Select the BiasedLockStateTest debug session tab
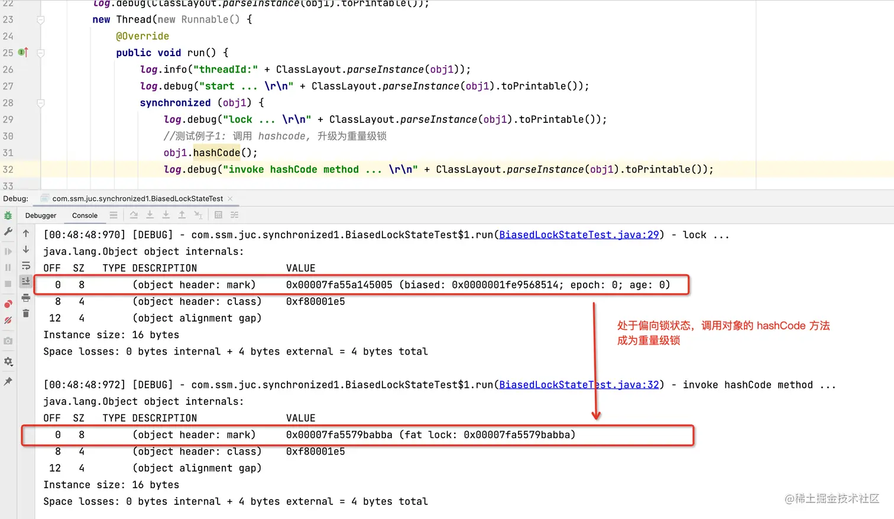 (137, 199)
